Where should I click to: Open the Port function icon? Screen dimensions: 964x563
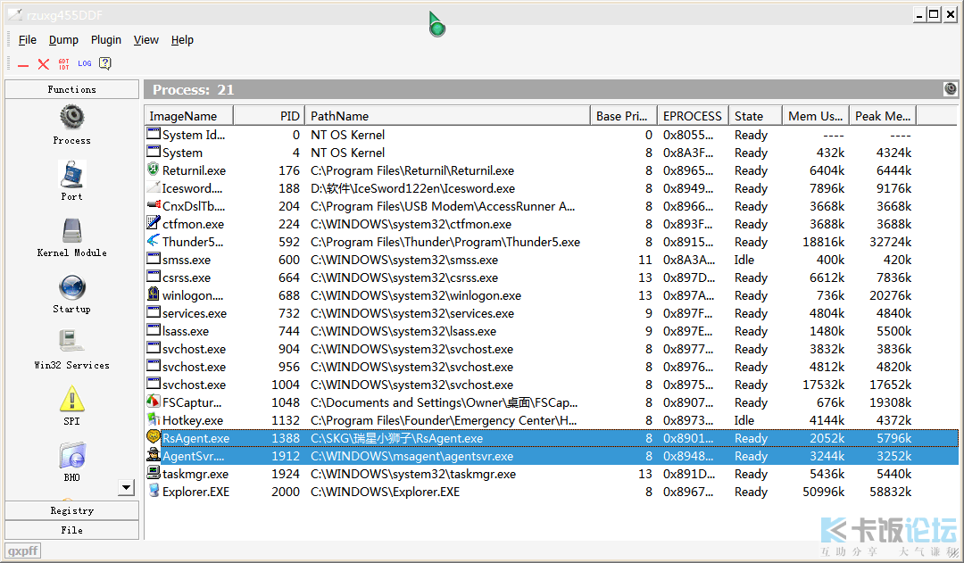[72, 174]
